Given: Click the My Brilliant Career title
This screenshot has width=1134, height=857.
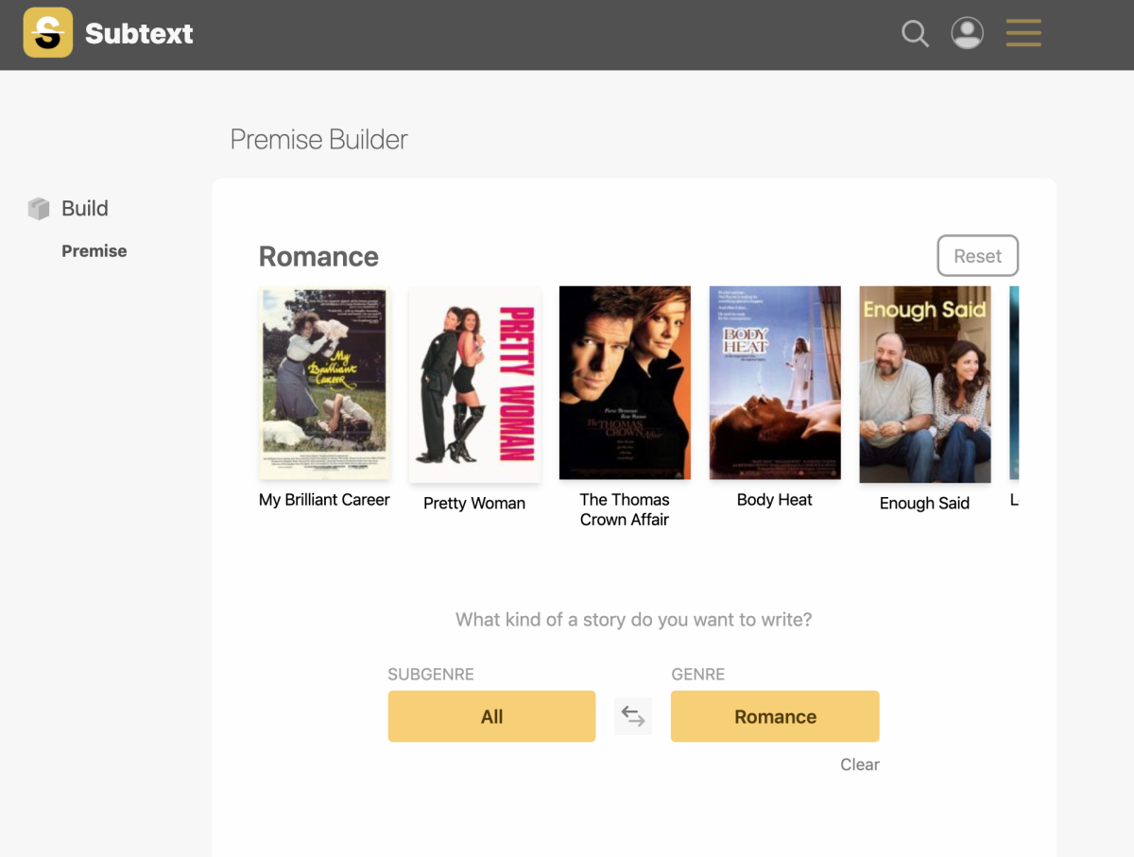Looking at the screenshot, I should [x=324, y=500].
